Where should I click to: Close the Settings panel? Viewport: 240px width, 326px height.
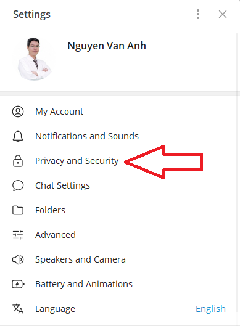click(223, 14)
